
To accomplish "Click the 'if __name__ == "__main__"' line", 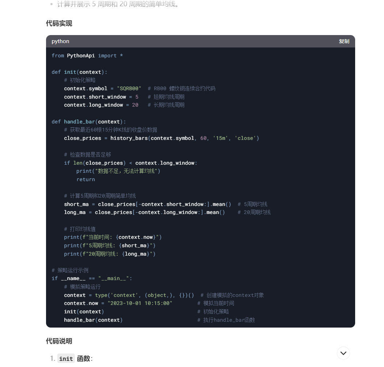I will tap(92, 278).
